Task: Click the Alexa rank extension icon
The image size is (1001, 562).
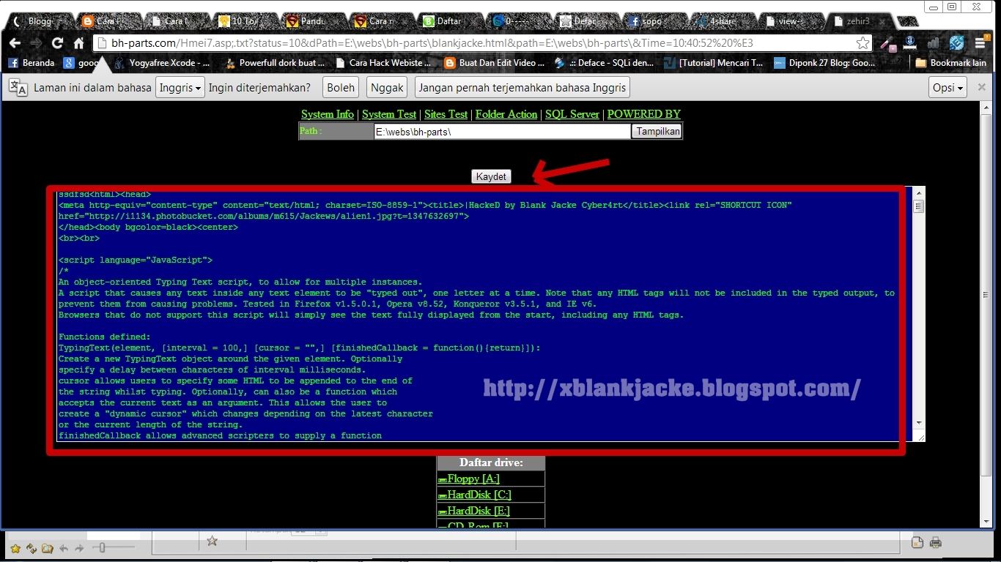Action: pos(909,42)
